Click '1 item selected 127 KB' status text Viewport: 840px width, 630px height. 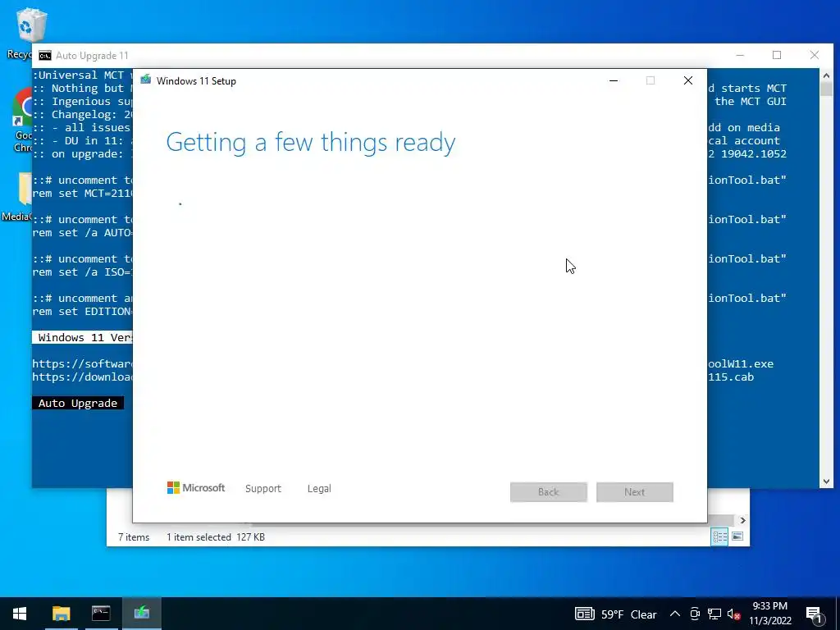point(216,536)
